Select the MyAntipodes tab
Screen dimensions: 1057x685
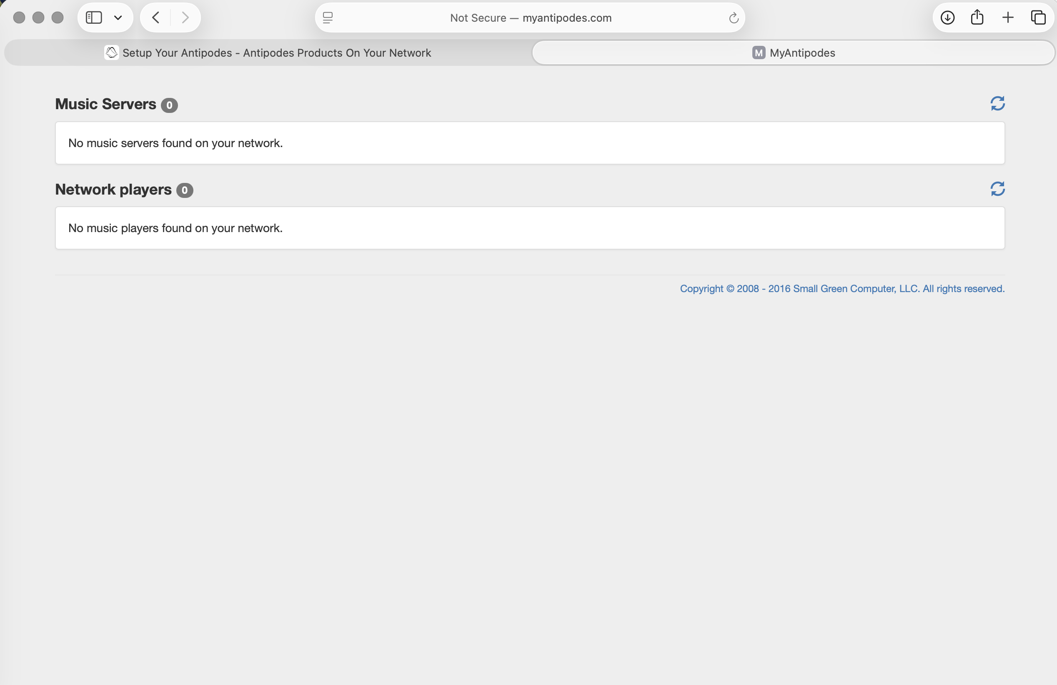[793, 53]
